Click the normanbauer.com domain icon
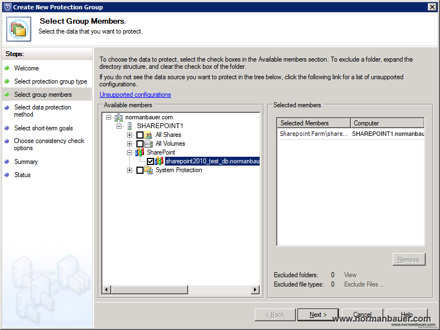440x330 pixels. [119, 117]
